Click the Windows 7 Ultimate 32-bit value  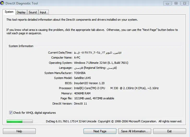pos(101,63)
